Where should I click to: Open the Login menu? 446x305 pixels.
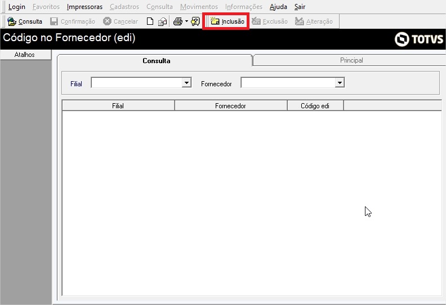coord(16,7)
